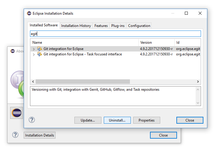Expand the Task focused interface tree node
216x150 pixels.
34,54
